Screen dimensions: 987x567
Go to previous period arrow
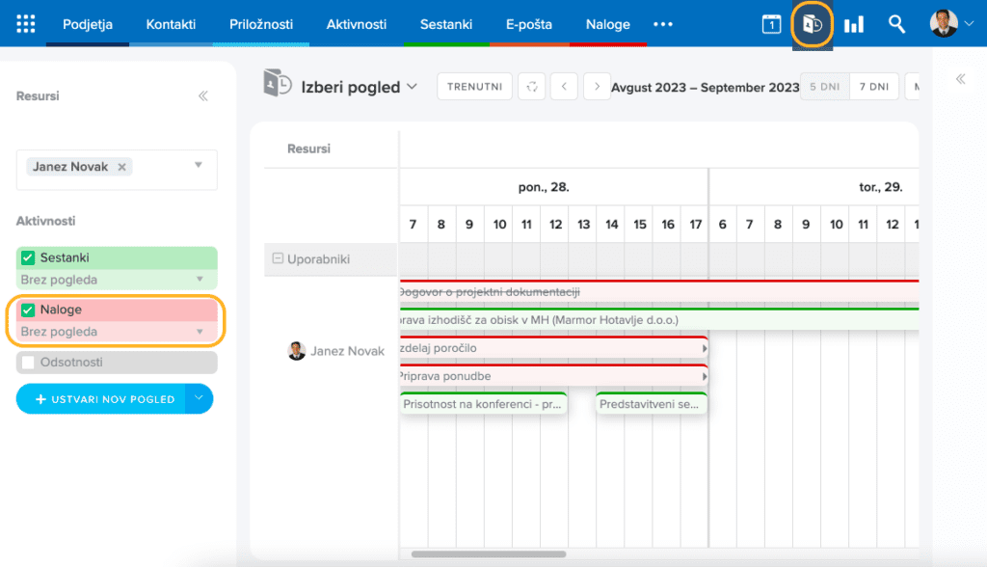(x=564, y=87)
